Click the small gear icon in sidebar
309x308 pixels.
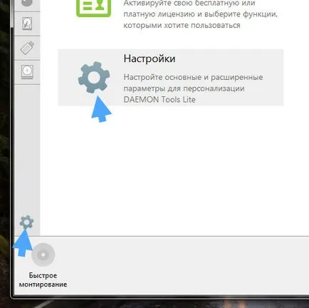tap(26, 222)
